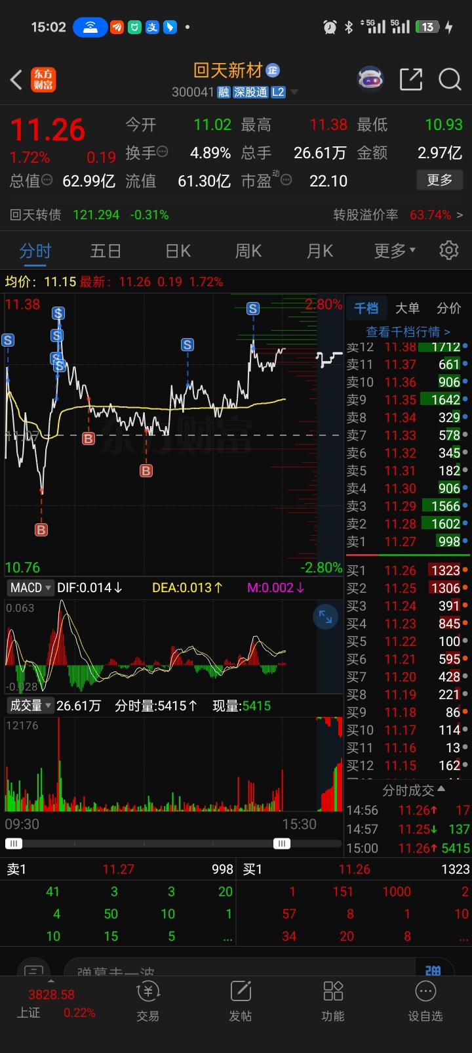The width and height of the screenshot is (472, 1053).
Task: Select the 分时 tab
Action: (35, 251)
